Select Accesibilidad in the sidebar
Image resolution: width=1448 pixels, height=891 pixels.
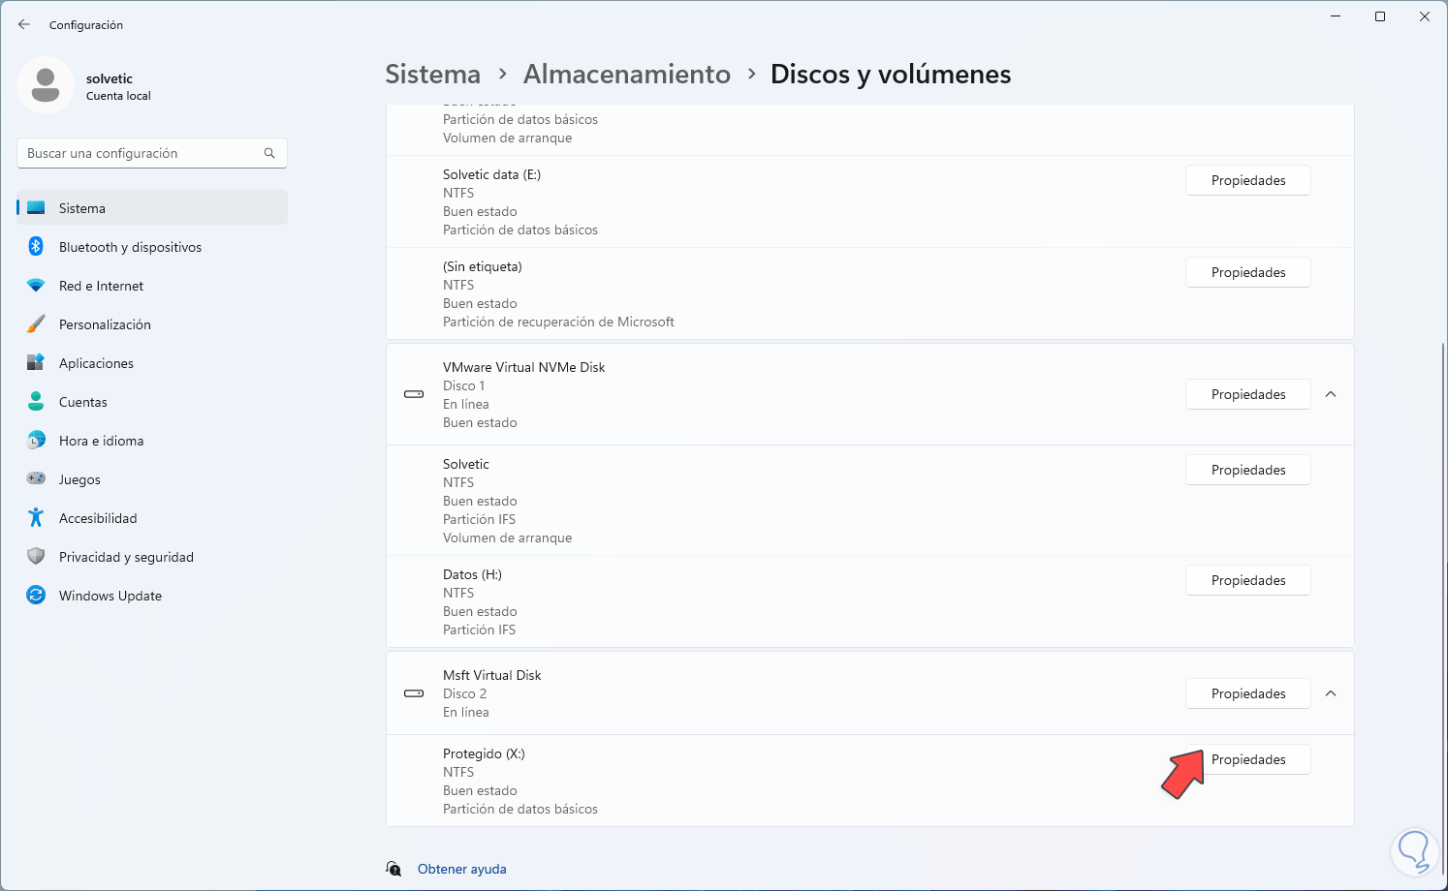pyautogui.click(x=98, y=518)
